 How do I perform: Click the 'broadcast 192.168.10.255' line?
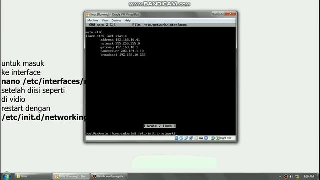click(123, 55)
